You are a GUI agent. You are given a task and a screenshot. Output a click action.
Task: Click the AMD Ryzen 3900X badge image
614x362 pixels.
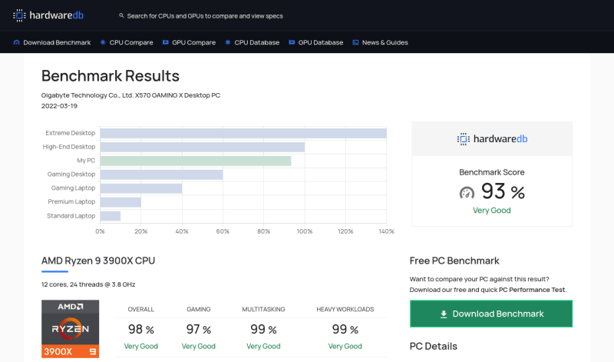coord(70,329)
